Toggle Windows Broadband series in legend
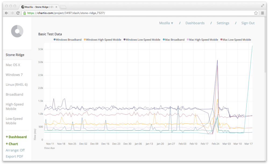 click(x=68, y=40)
